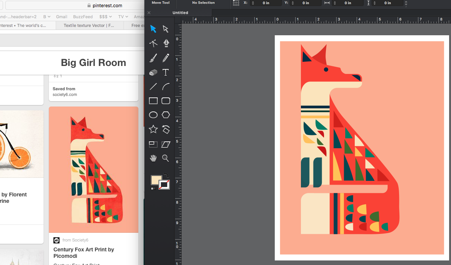Expand the $$$ bookmarks folder
Image resolution: width=451 pixels, height=265 pixels.
tap(105, 17)
